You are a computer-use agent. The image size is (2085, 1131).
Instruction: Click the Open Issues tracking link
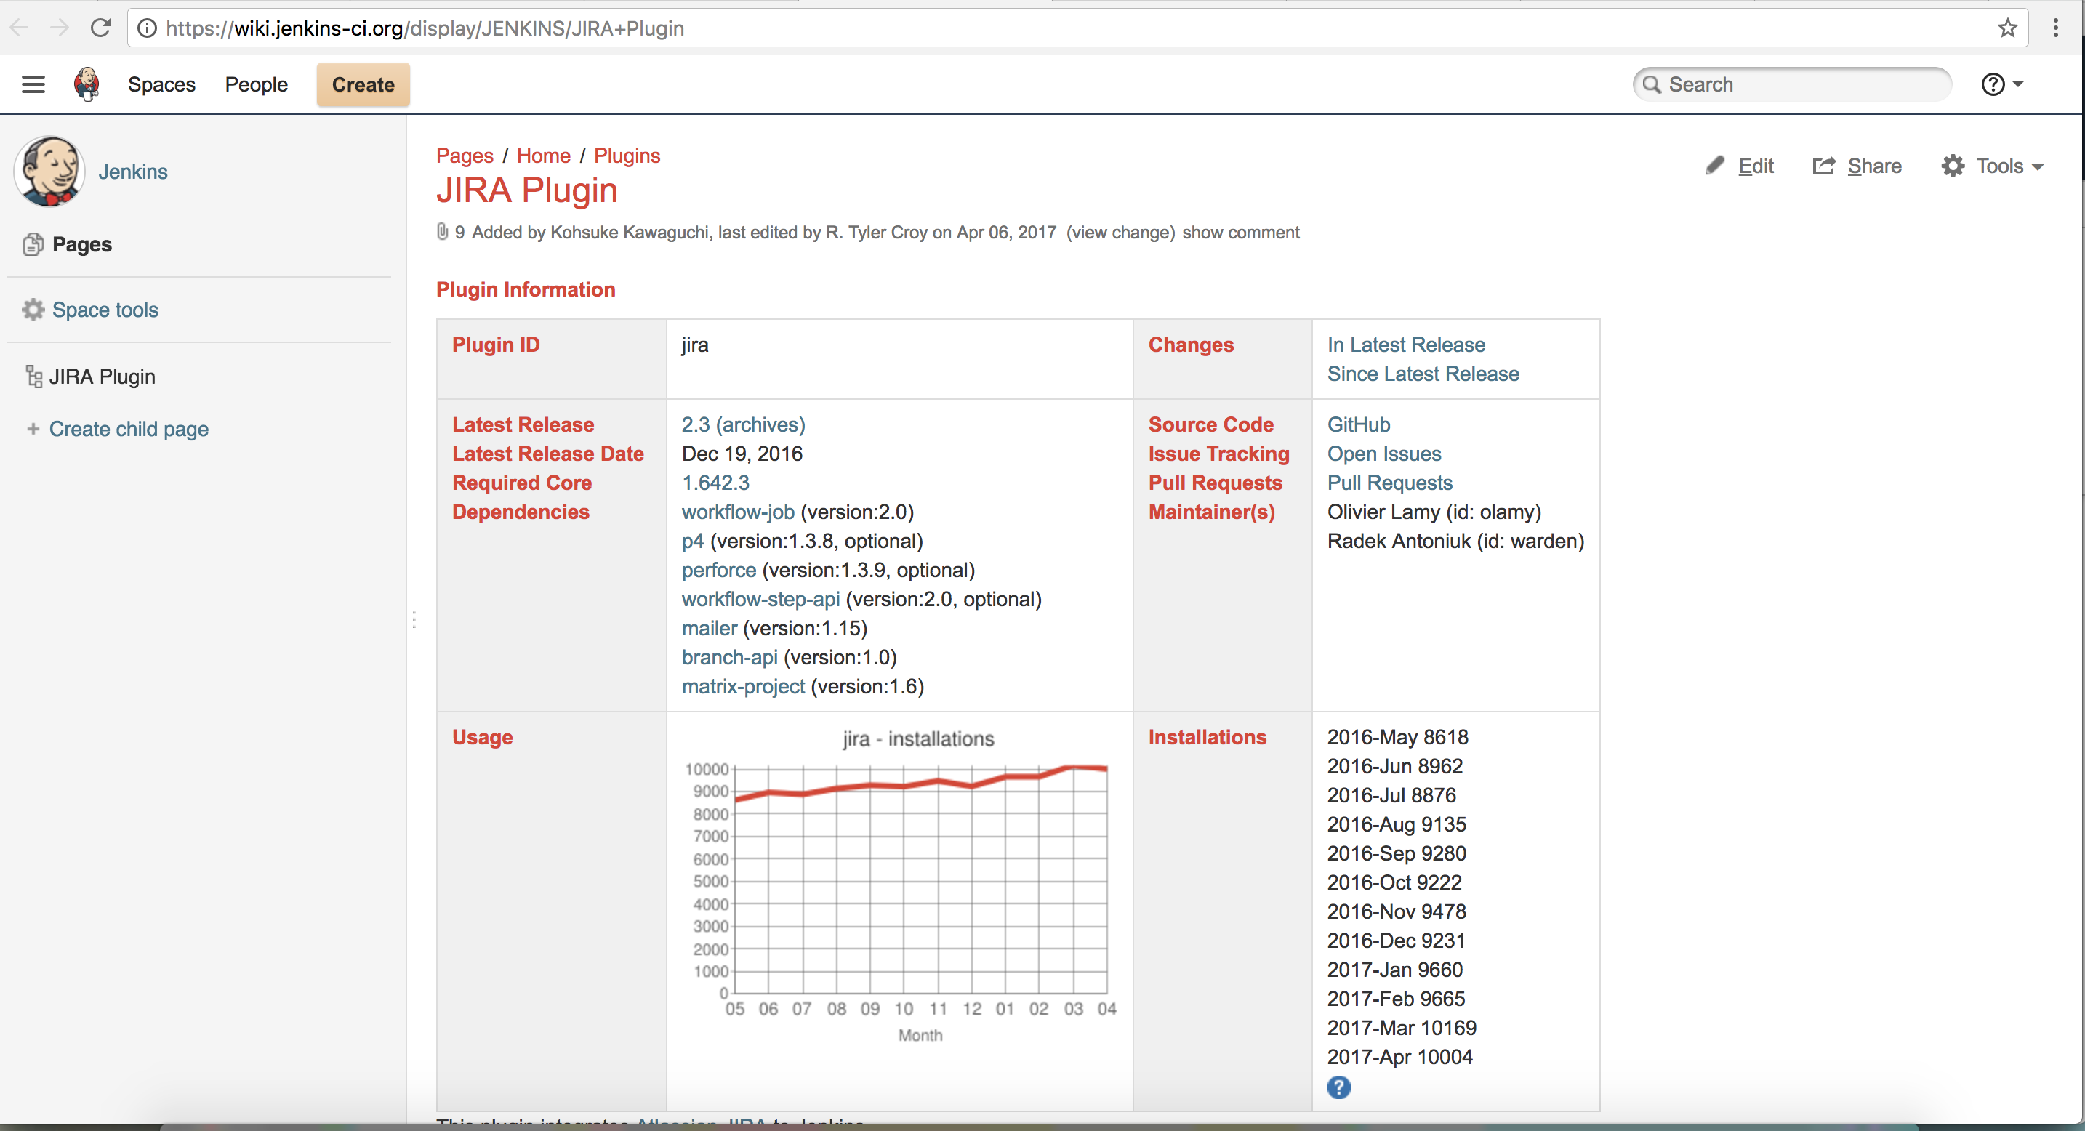tap(1383, 453)
